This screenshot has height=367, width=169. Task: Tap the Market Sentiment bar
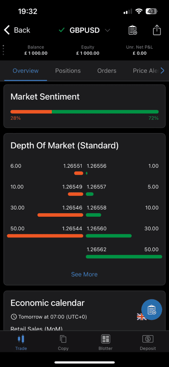84,112
